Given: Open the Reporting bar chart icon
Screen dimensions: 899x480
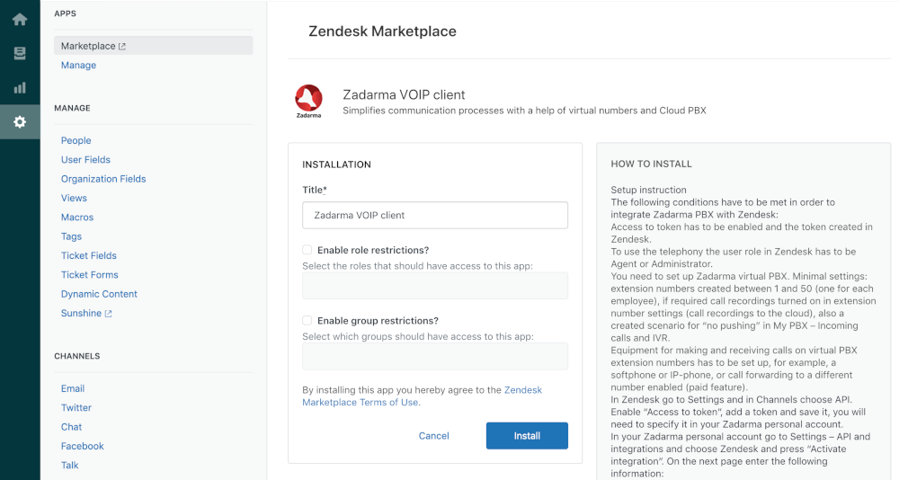Looking at the screenshot, I should point(20,87).
